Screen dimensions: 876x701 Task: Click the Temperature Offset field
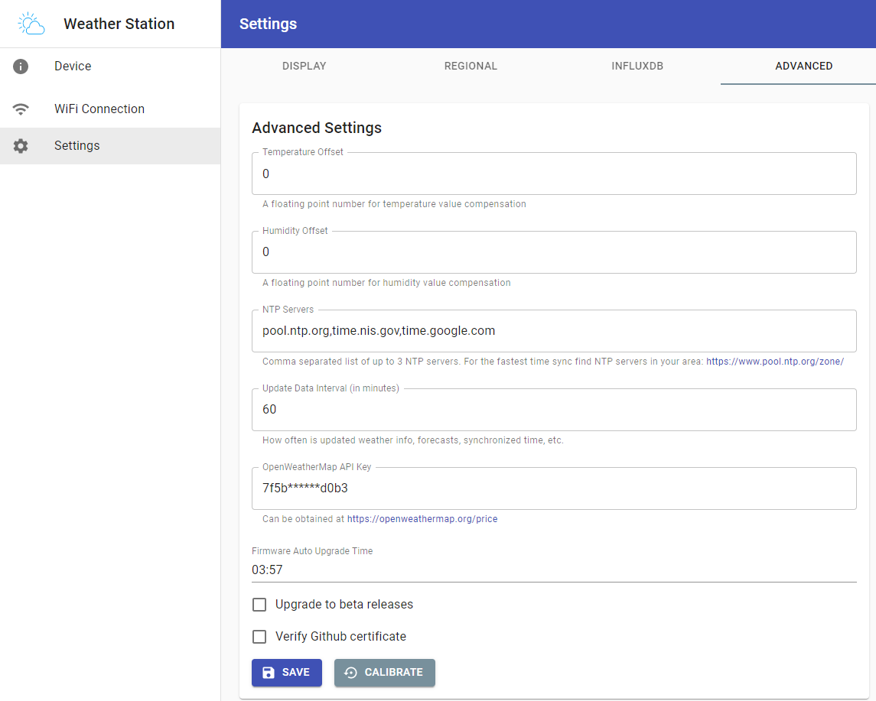click(554, 174)
